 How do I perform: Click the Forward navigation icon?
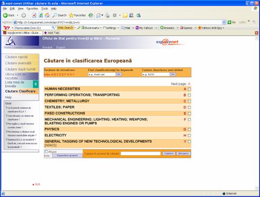click(x=24, y=15)
